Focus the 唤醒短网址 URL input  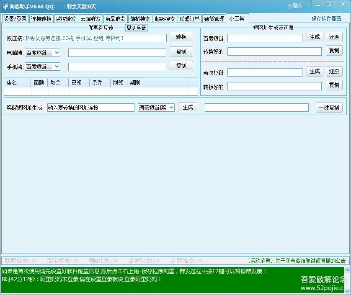coord(90,108)
